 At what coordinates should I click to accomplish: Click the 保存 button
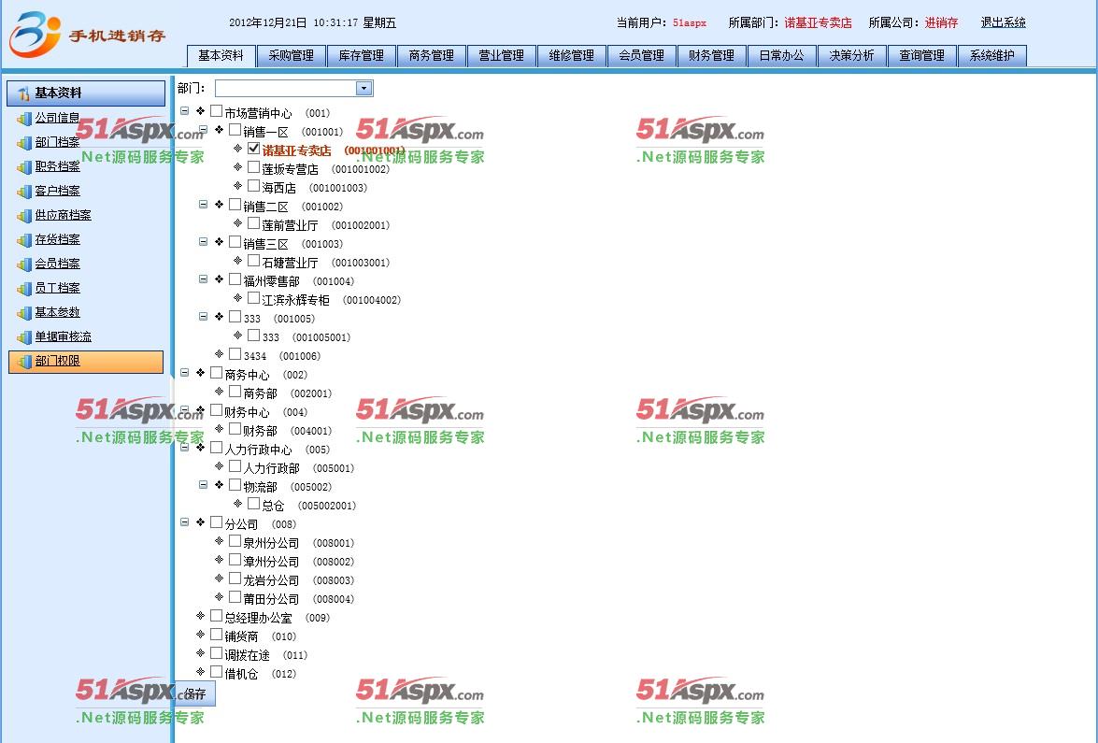pyautogui.click(x=195, y=693)
